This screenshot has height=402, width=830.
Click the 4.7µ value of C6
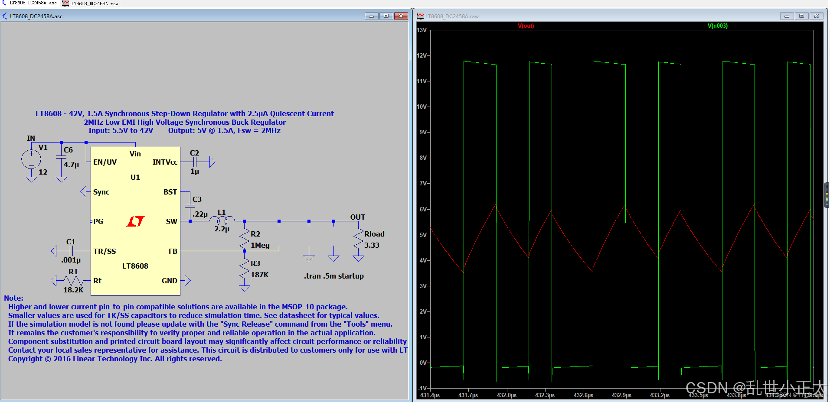coord(71,165)
